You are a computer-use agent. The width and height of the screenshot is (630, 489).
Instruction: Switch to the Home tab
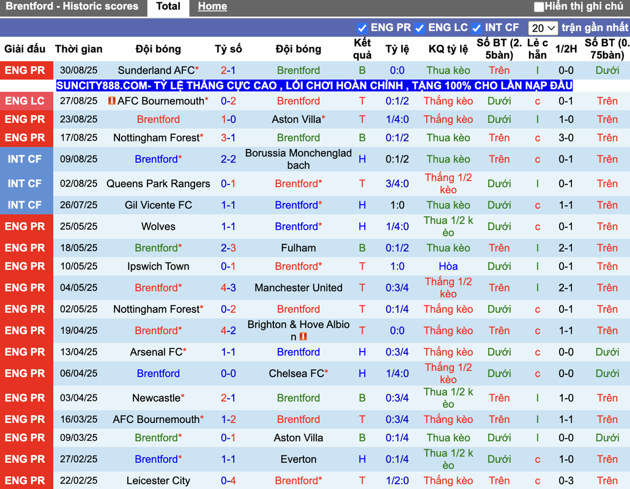[212, 7]
